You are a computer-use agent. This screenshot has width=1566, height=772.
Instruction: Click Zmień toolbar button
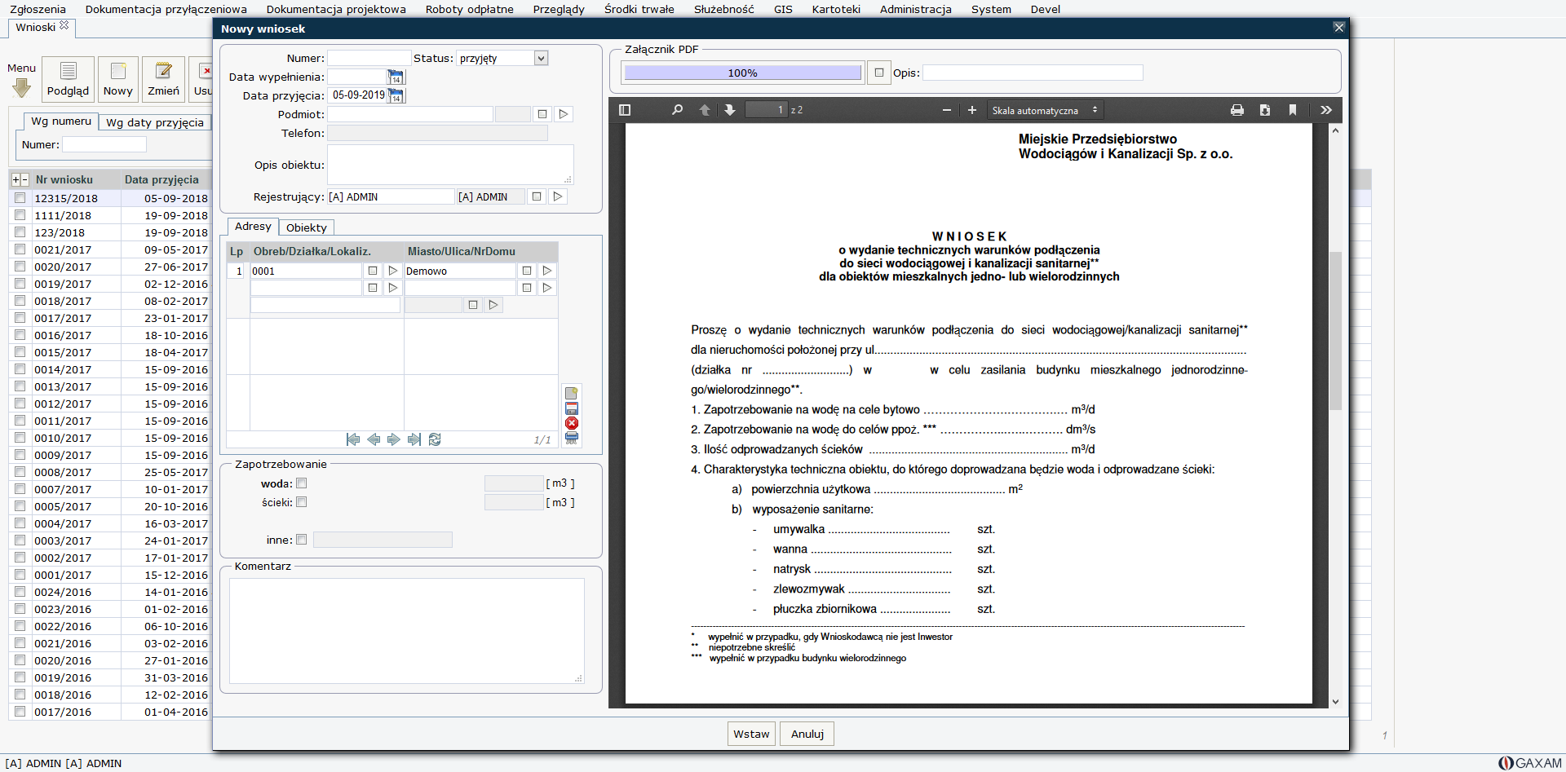coord(163,79)
